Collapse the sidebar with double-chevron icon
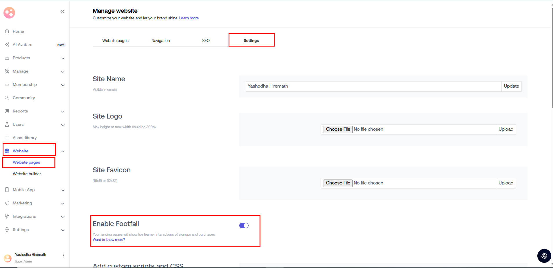Viewport: 553px width, 268px height. [62, 12]
